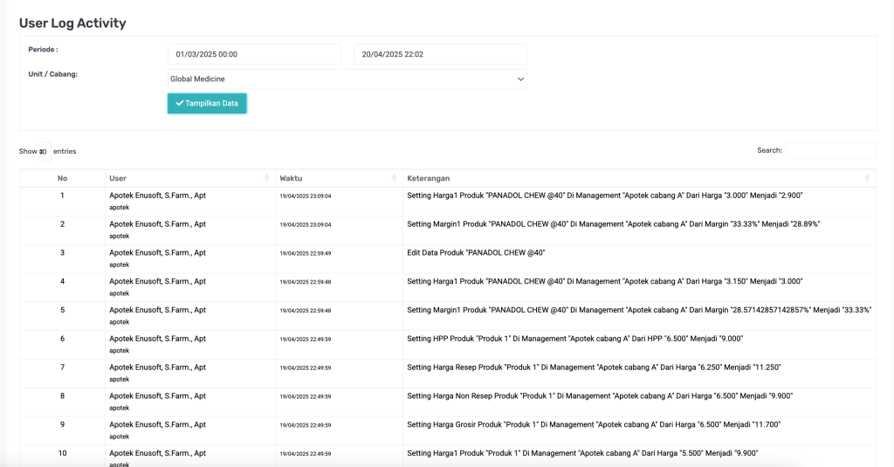Click the Setting HPP Produk 1 entry
The height and width of the screenshot is (467, 894).
(x=574, y=339)
